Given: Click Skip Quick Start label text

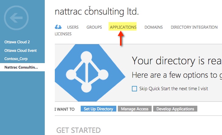Looking at the screenshot, I should pos(174,89).
